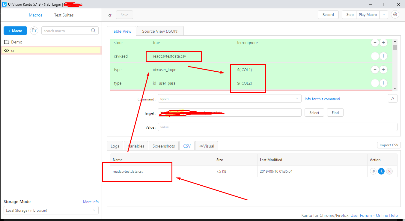Delete the readcsvtestdata.csv file

point(389,171)
